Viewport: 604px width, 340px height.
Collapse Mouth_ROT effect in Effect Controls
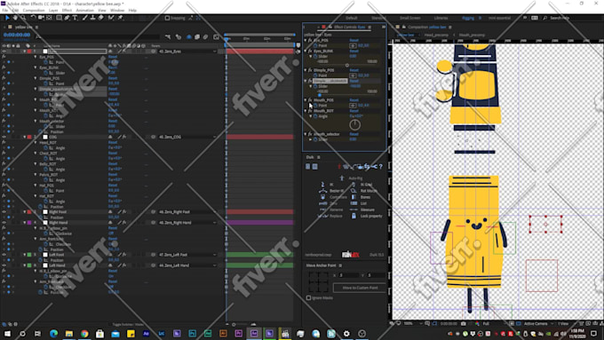[306, 111]
